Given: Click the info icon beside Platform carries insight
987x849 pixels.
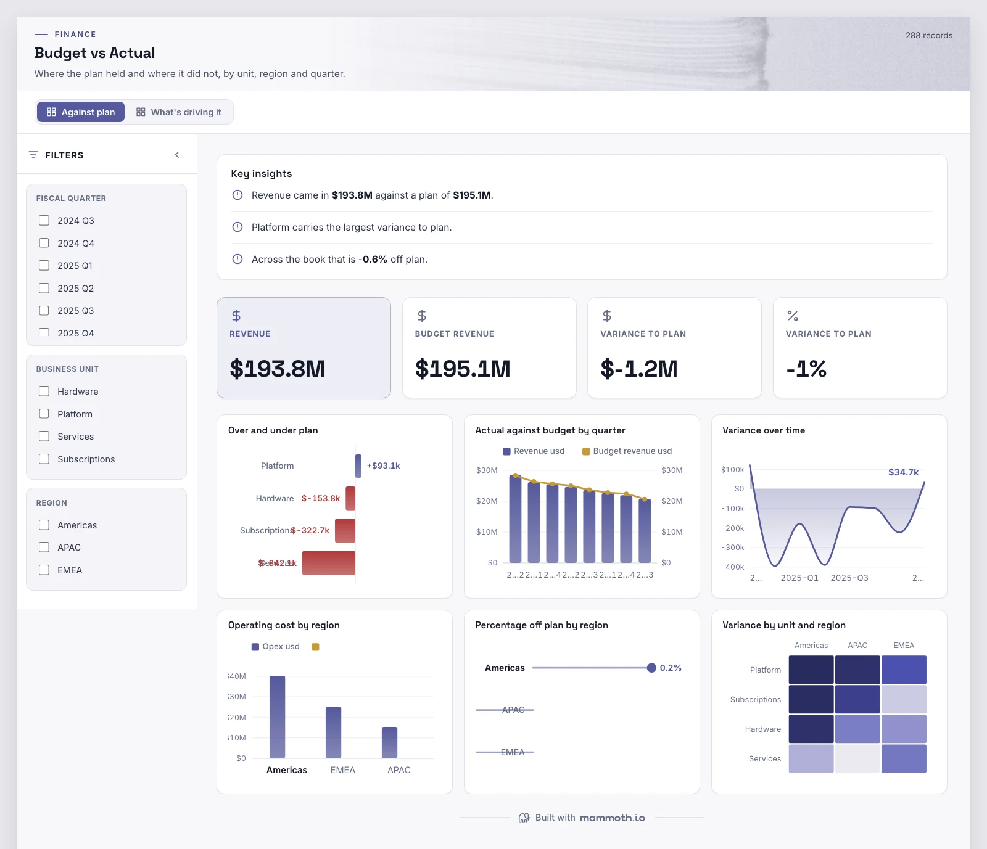Looking at the screenshot, I should (237, 227).
